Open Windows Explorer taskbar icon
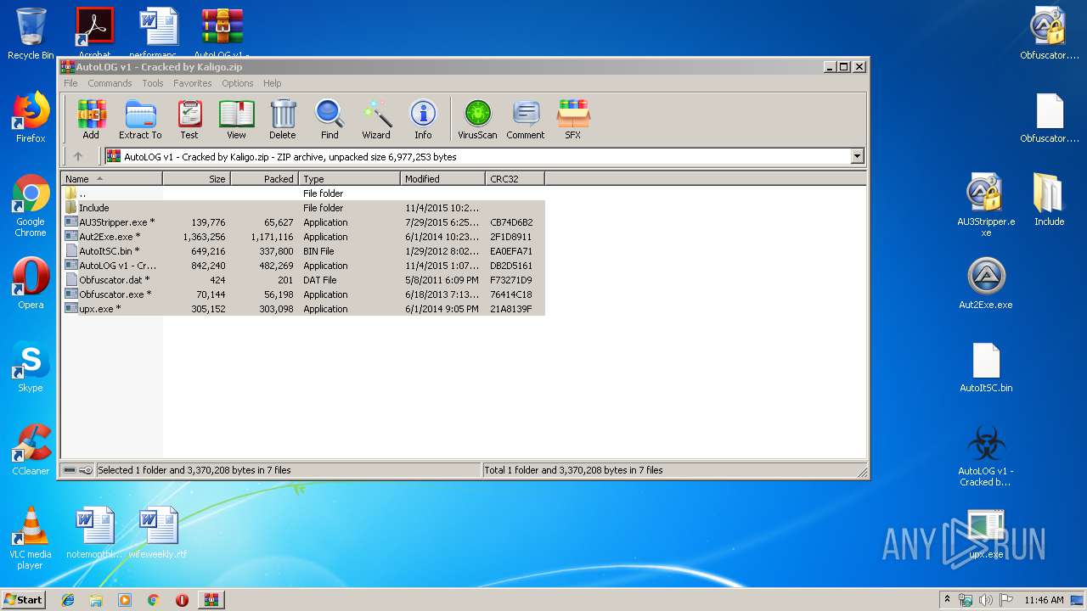The height and width of the screenshot is (611, 1087). tap(96, 600)
